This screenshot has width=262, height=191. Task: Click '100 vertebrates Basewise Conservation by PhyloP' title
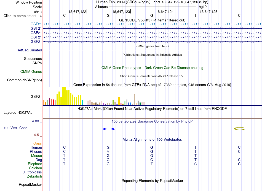(x=152, y=121)
